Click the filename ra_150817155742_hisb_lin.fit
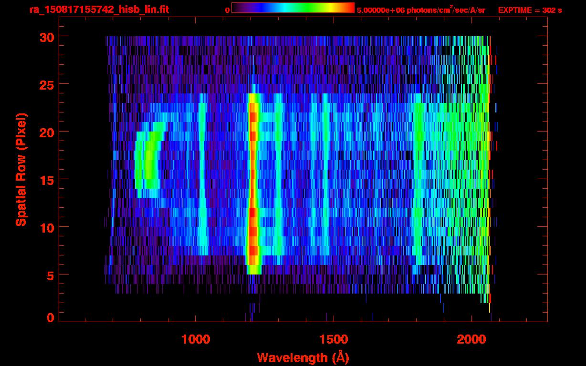The image size is (586, 366). 99,10
